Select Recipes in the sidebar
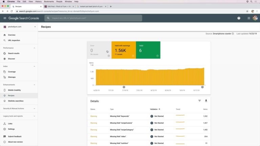 tap(19, 96)
